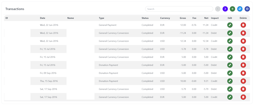Sort by the Status column header
This screenshot has height=106, width=254.
[145, 18]
